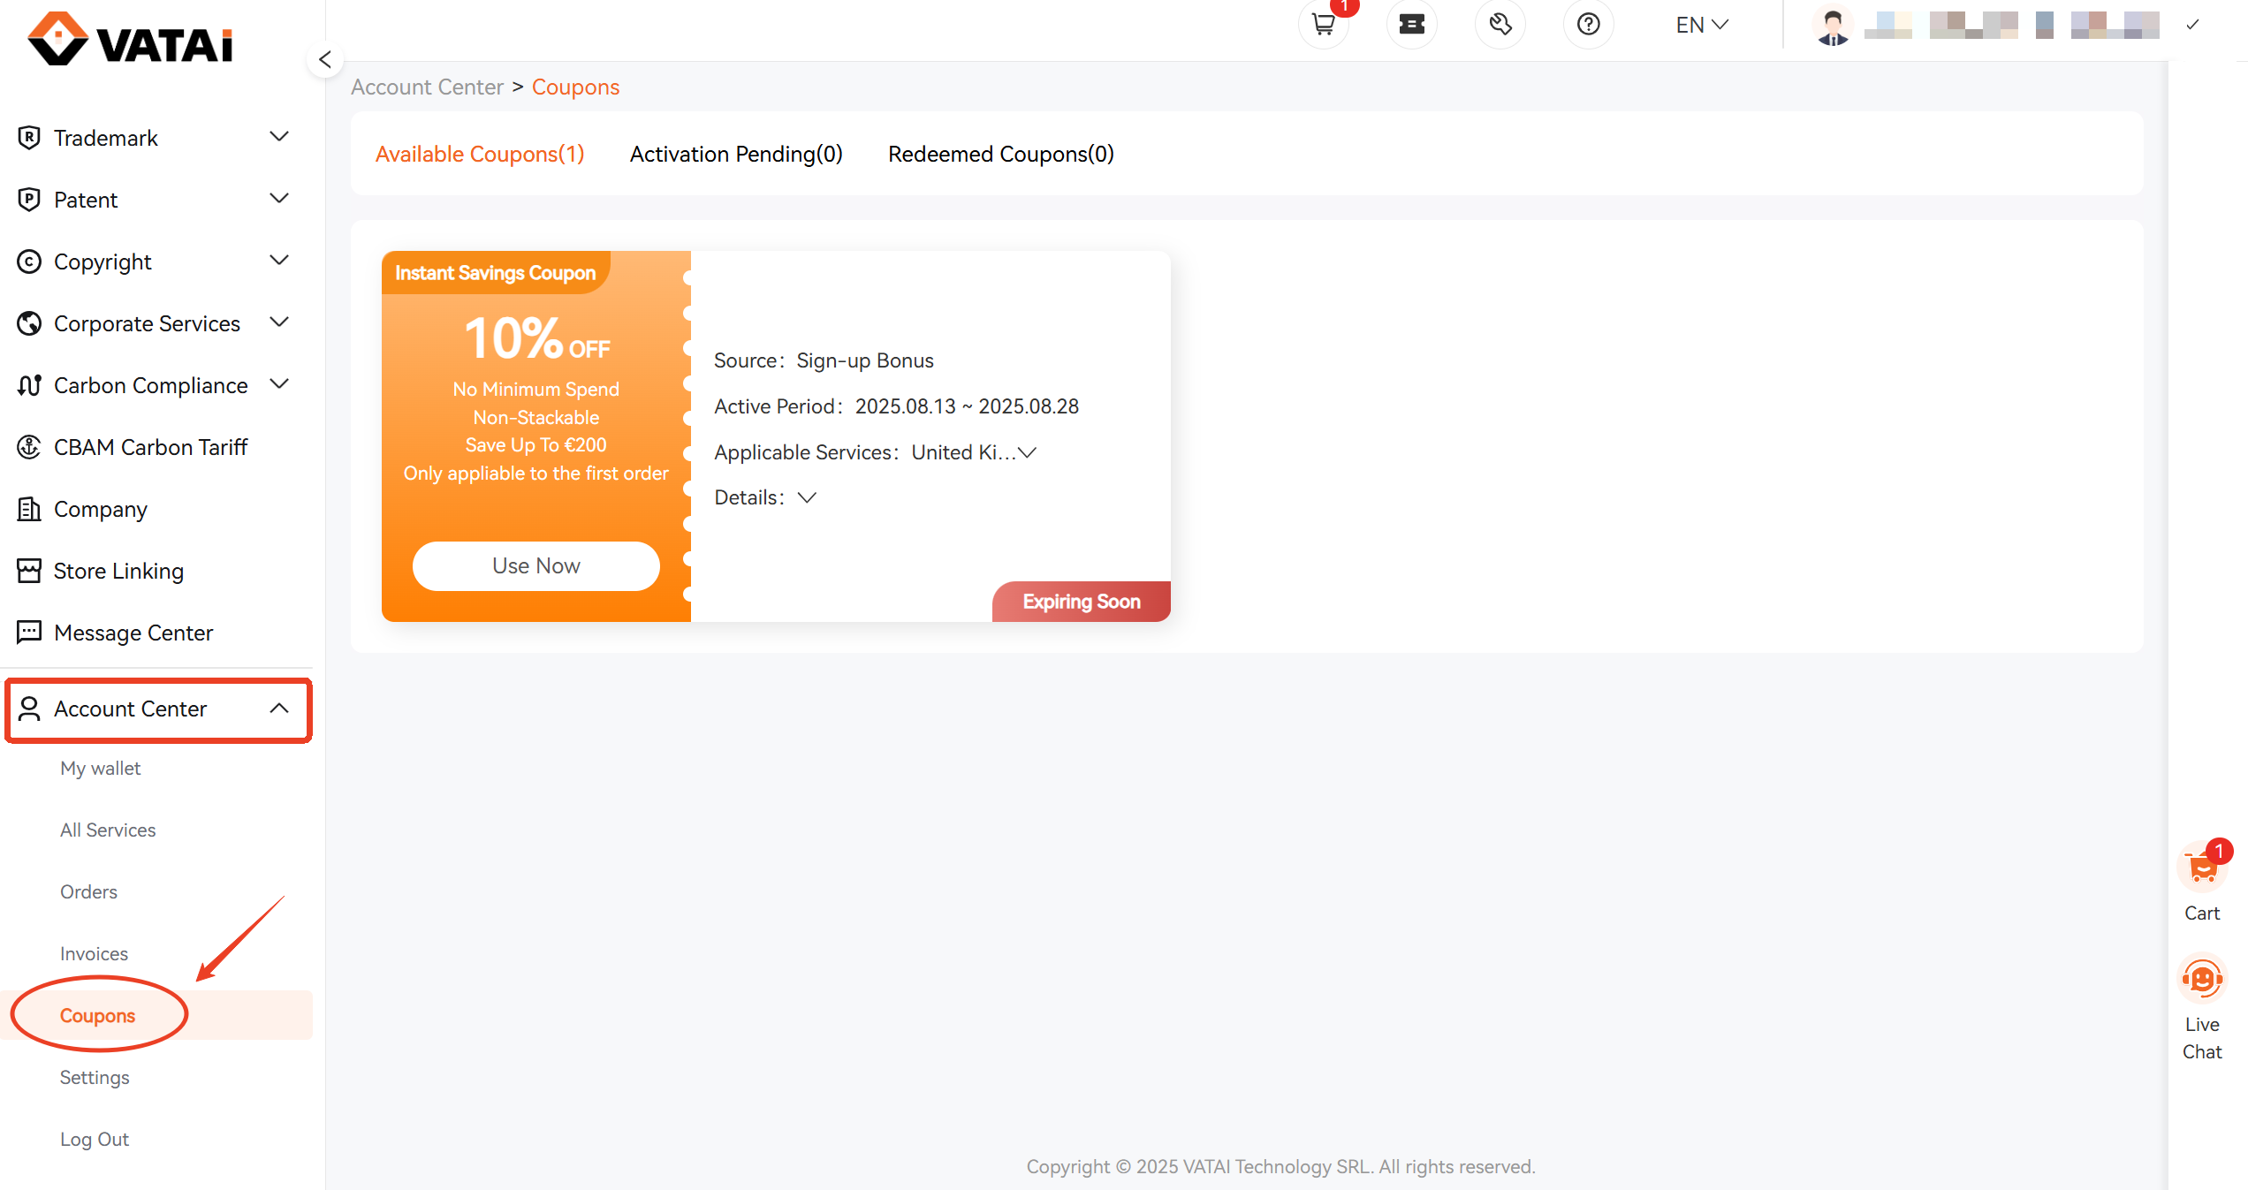Expand Applicable Services on the coupon
The image size is (2248, 1190).
coord(1026,452)
